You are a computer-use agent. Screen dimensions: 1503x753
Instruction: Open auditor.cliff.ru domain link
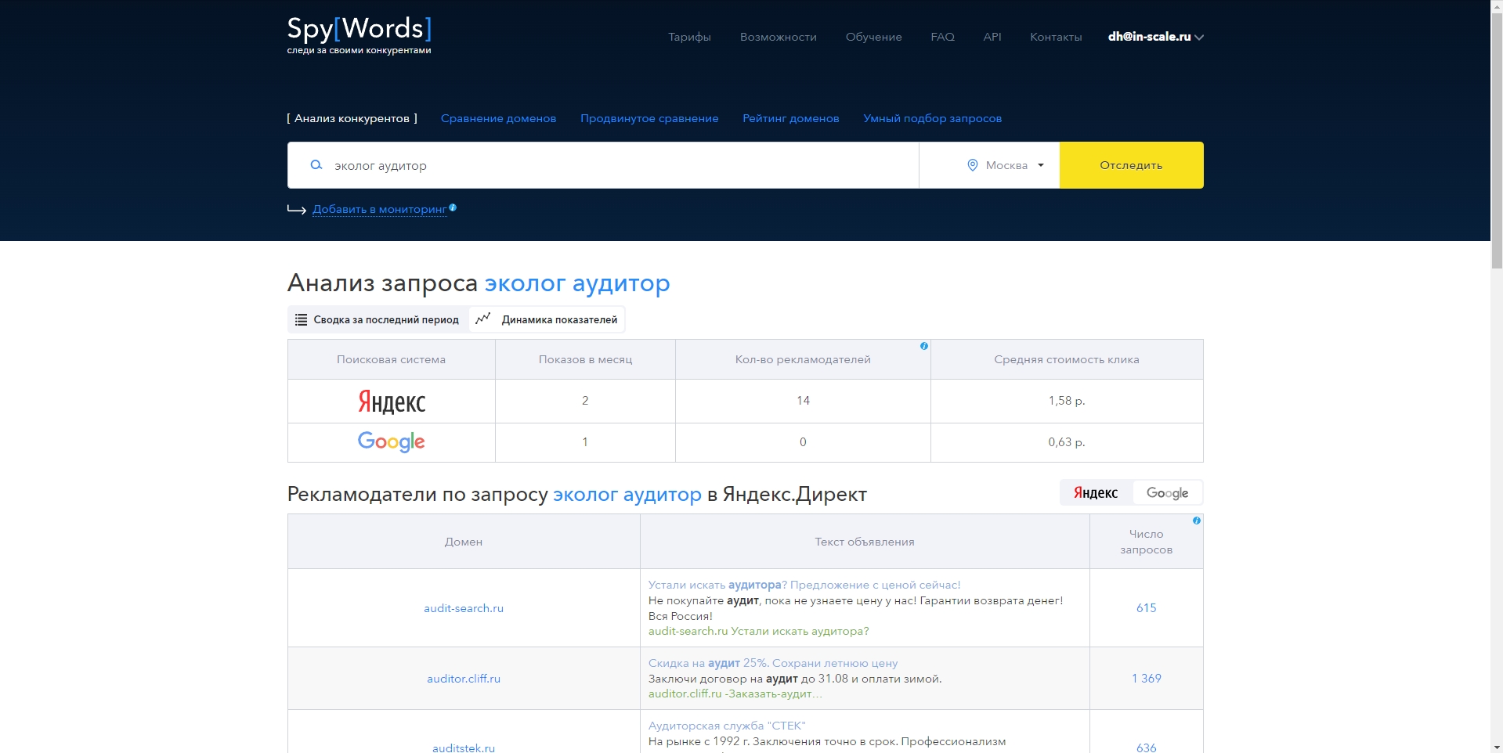coord(464,679)
